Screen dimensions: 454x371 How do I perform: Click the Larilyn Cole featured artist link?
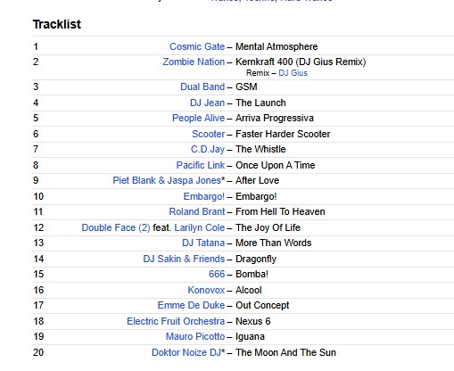click(x=200, y=227)
